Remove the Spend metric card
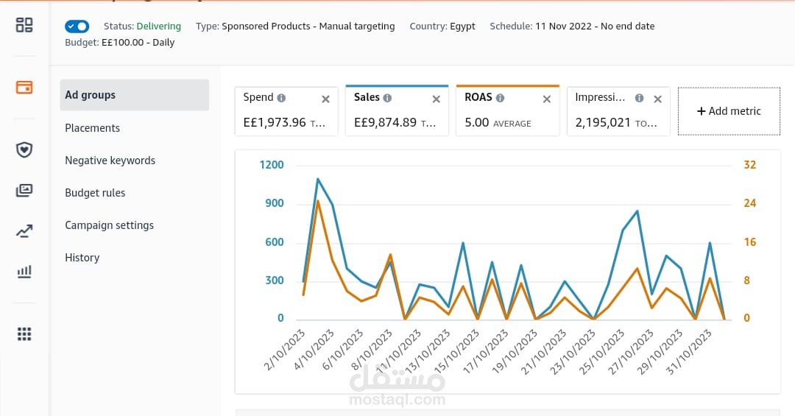The height and width of the screenshot is (416, 795). click(325, 99)
